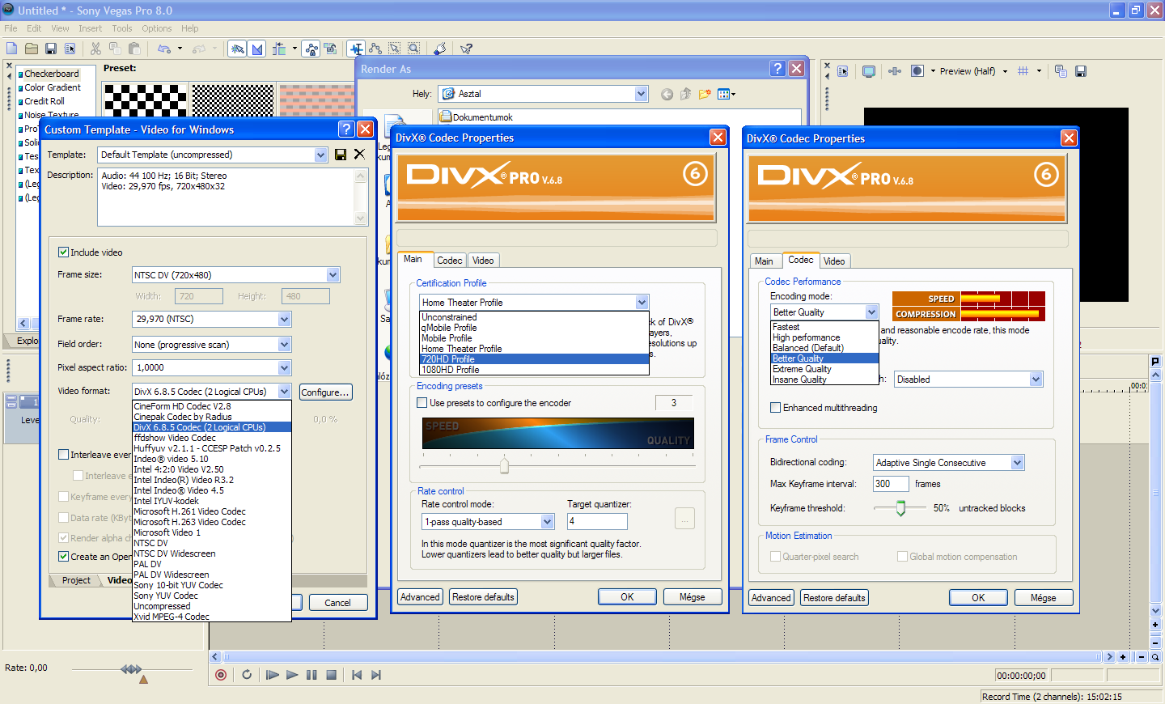This screenshot has width=1165, height=704.
Task: Toggle the Interleave every checkbox
Action: (63, 455)
